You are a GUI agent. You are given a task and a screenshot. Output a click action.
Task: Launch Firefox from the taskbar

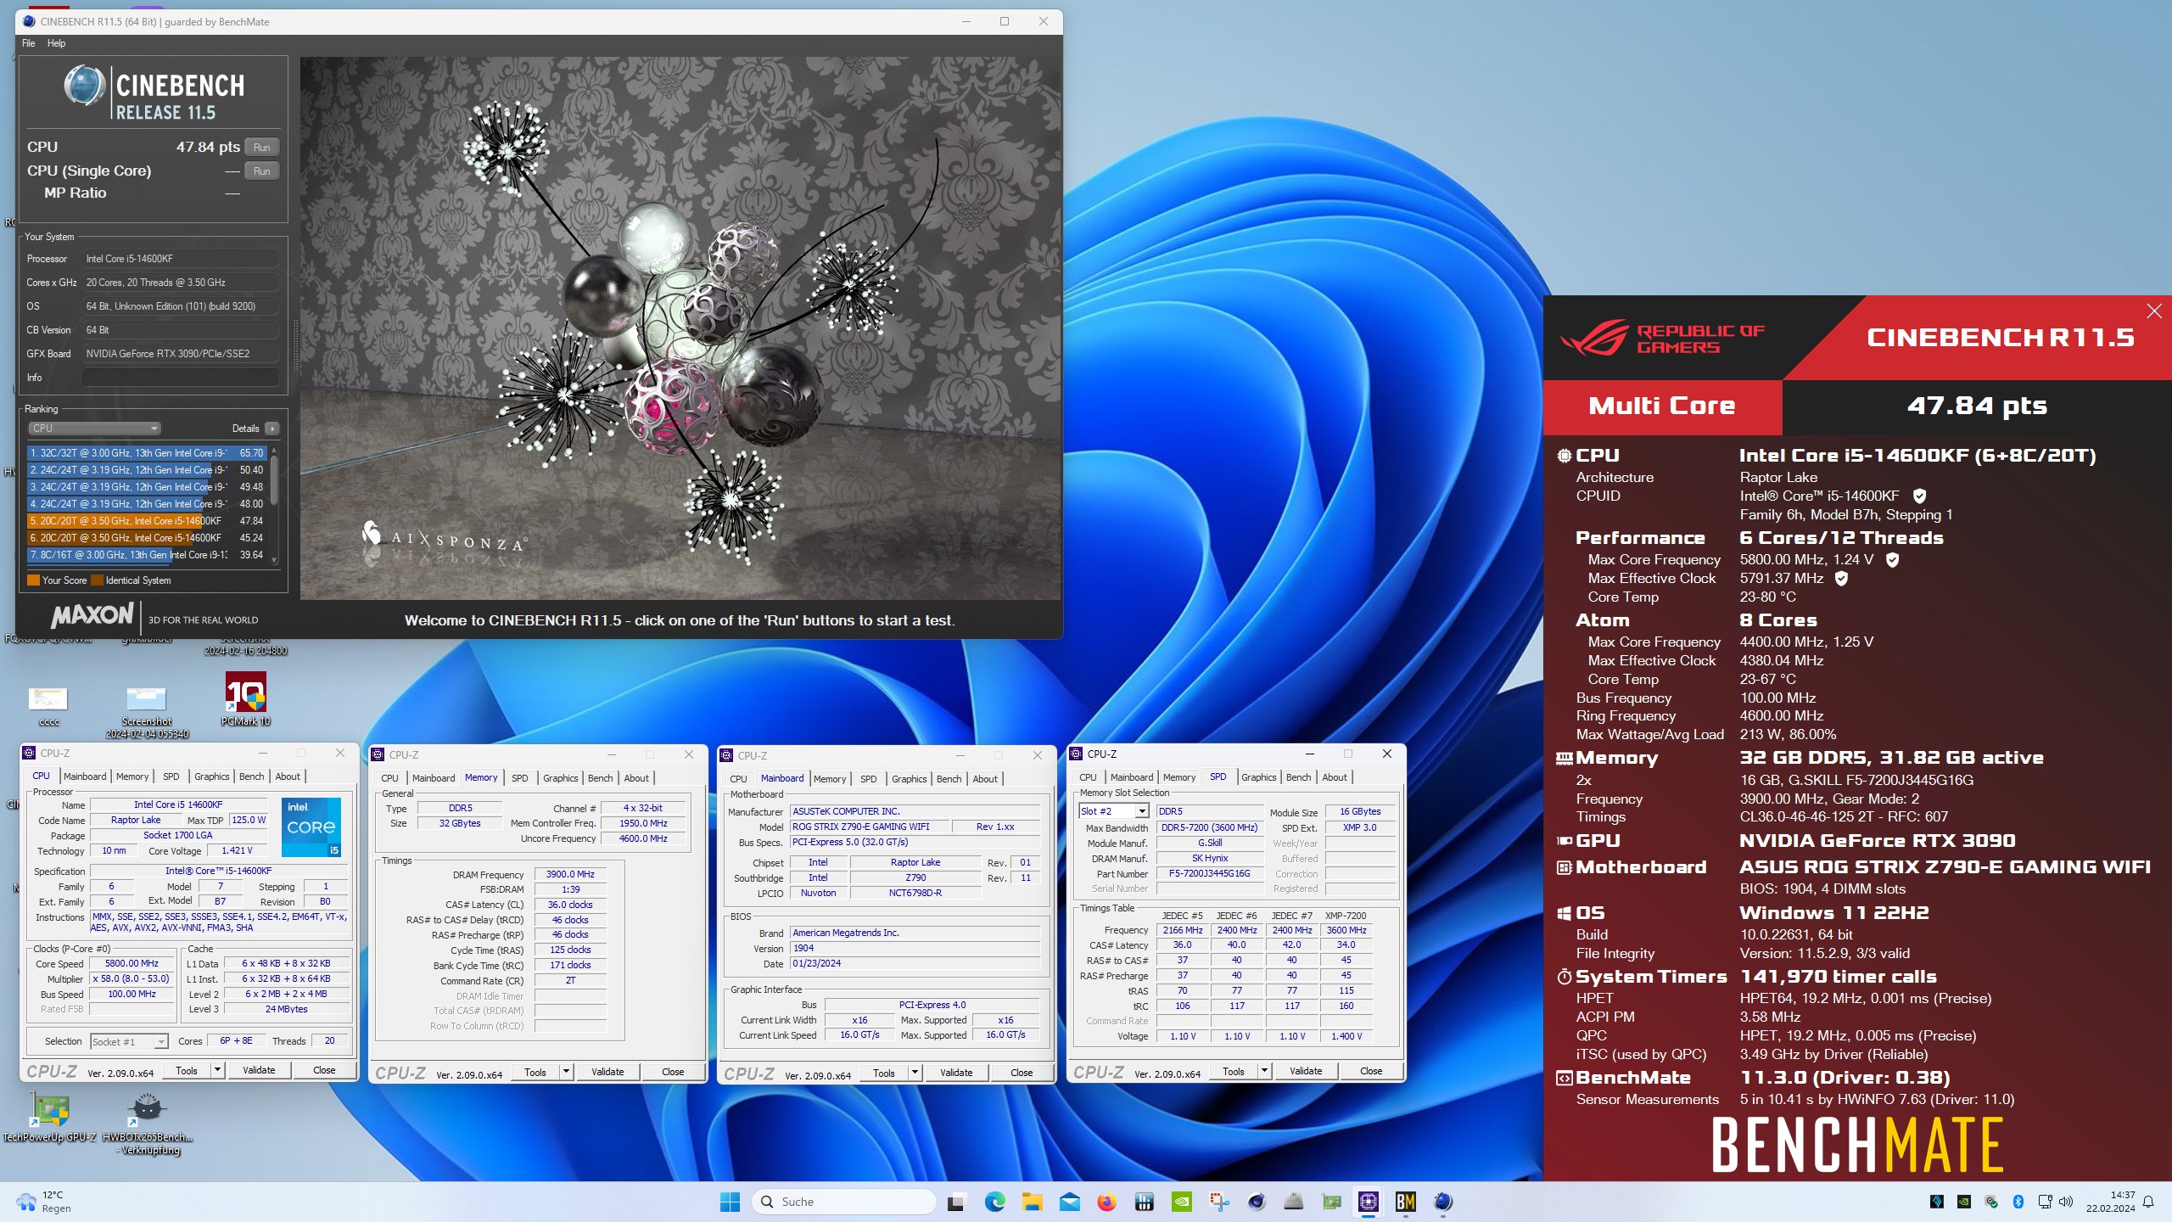point(1106,1202)
